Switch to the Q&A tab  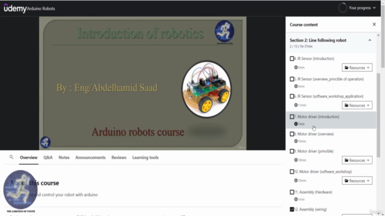(x=48, y=157)
